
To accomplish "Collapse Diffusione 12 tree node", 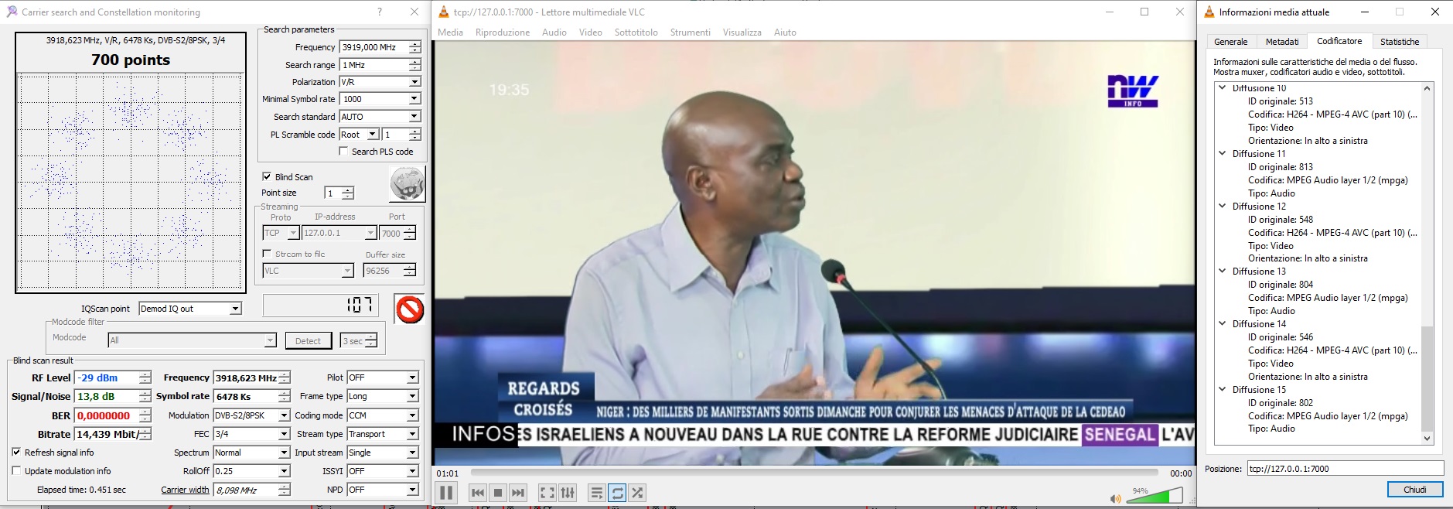I will (1223, 206).
